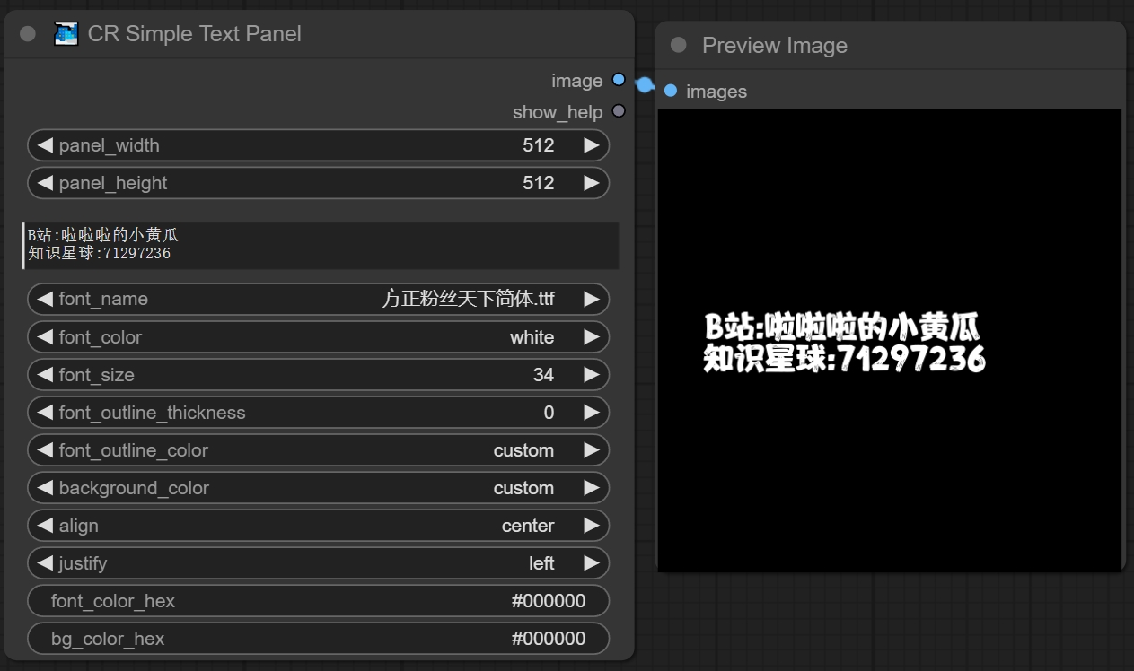Increase panel_width with right arrow
The height and width of the screenshot is (671, 1134).
coord(590,145)
